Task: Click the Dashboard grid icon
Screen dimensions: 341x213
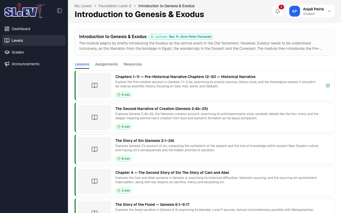Action: coord(7,29)
